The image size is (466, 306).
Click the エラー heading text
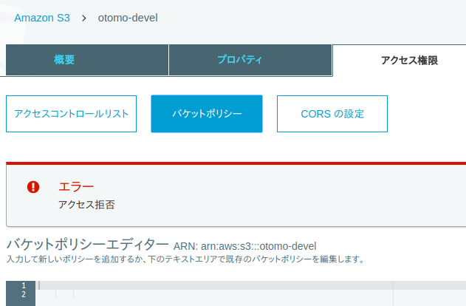coord(76,187)
